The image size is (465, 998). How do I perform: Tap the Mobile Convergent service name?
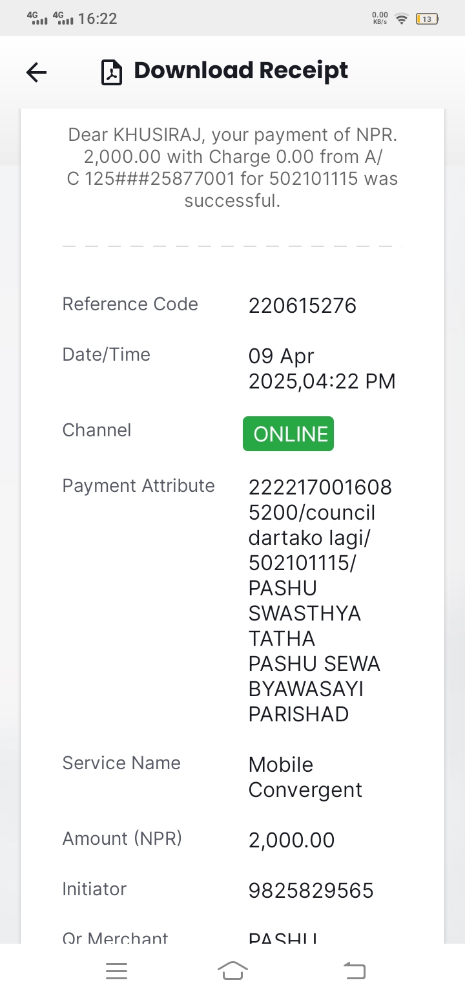[x=305, y=777]
